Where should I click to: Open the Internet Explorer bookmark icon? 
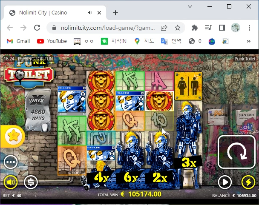225,41
